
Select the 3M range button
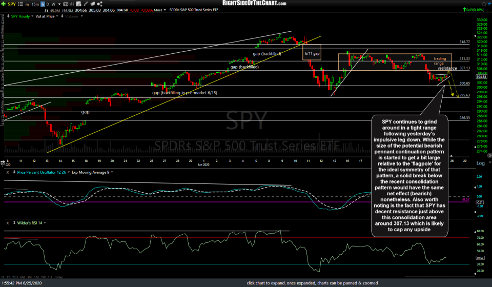(29, 277)
